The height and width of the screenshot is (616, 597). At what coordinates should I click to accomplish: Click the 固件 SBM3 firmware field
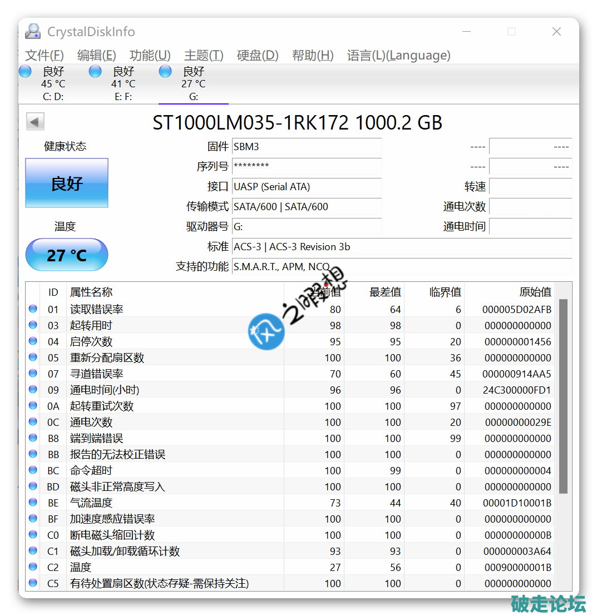[307, 147]
